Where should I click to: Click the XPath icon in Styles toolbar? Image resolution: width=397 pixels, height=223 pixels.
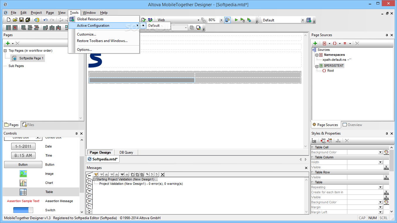(338, 141)
